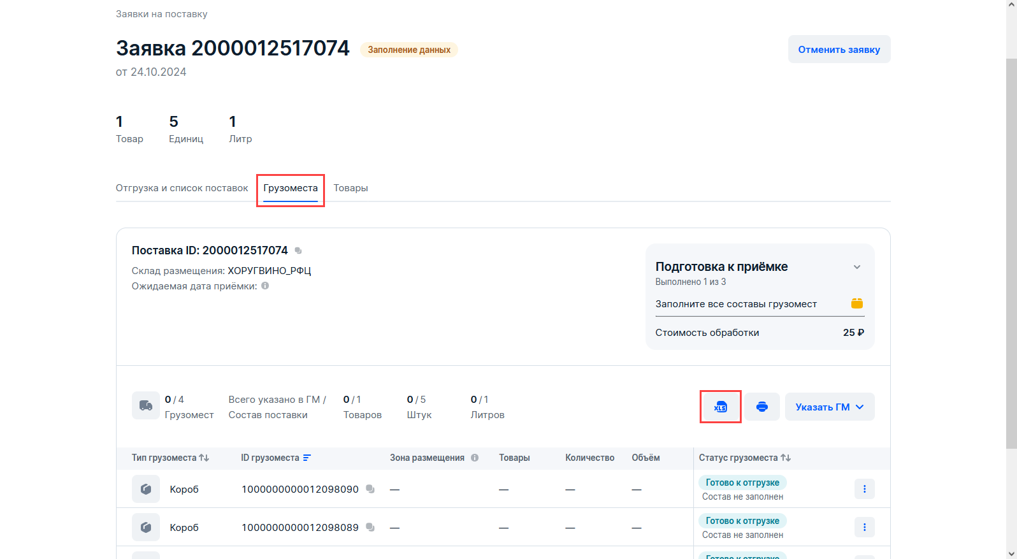
Task: Copy cargo place ID ending in 8089
Action: [x=370, y=527]
